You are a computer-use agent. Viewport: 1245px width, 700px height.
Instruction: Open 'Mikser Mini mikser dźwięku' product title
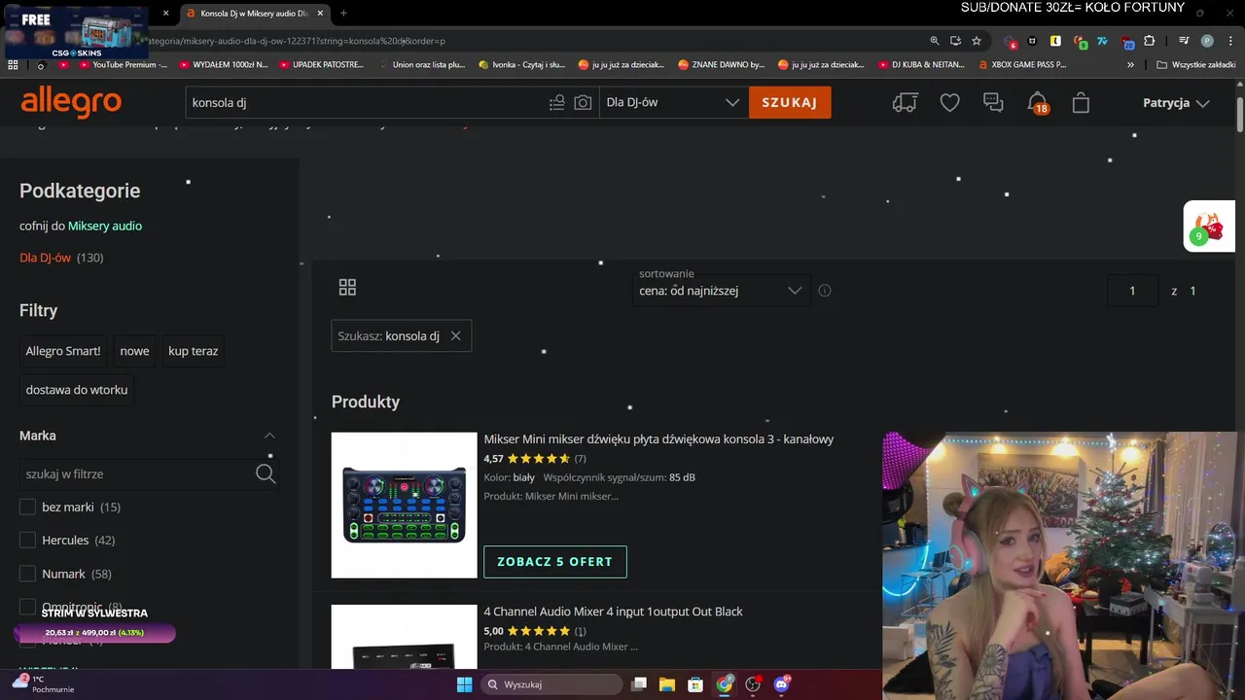pos(658,439)
